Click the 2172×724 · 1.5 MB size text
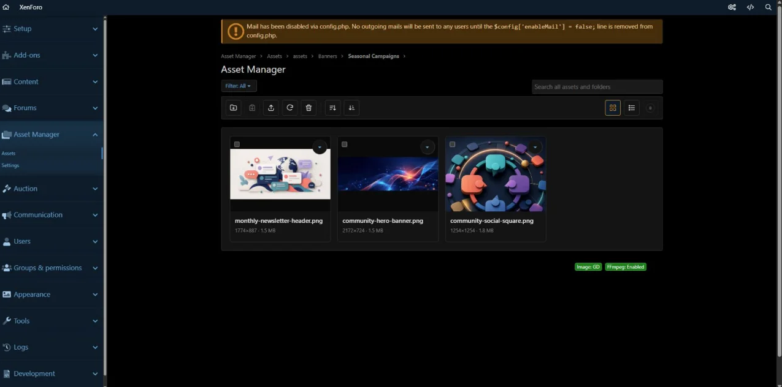782x387 pixels. click(362, 231)
